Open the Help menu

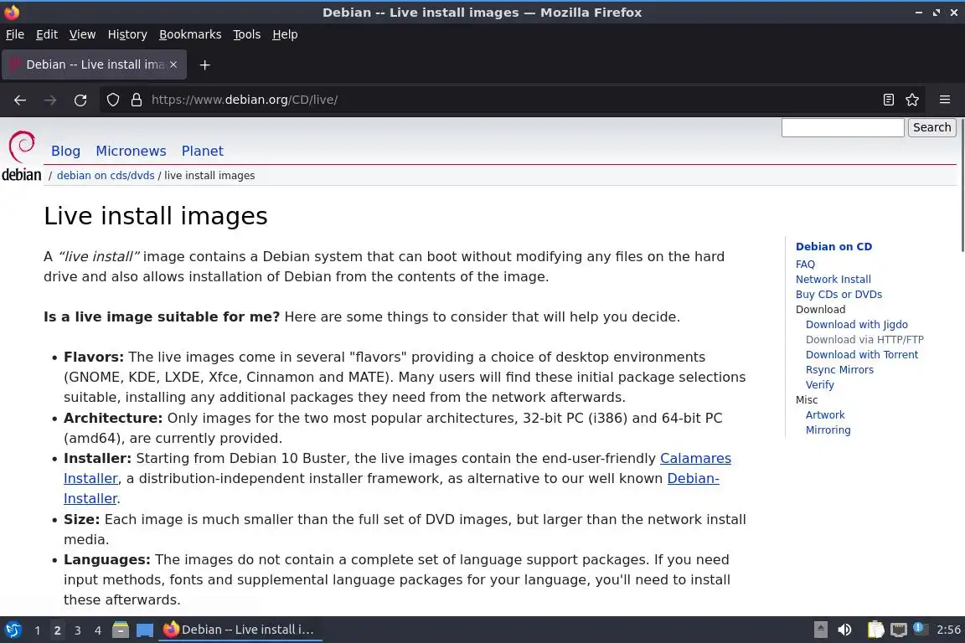pos(285,34)
